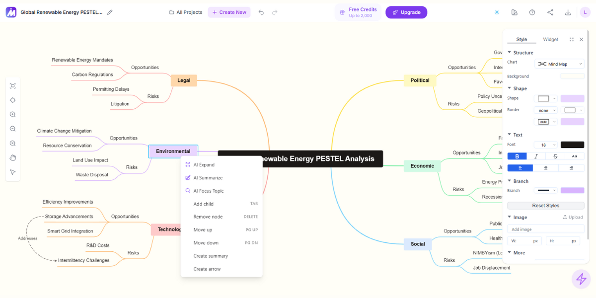Toggle italic text formatting
Image resolution: width=596 pixels, height=298 pixels.
point(536,156)
